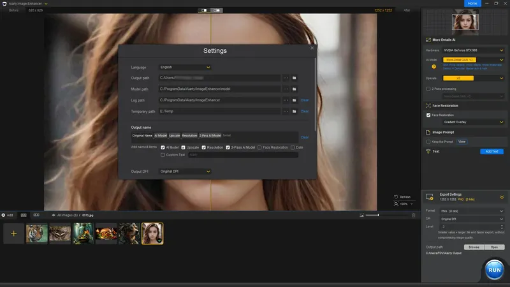Click in the Temporary path field
Screen dimensions: 510x287
pyautogui.click(x=219, y=111)
